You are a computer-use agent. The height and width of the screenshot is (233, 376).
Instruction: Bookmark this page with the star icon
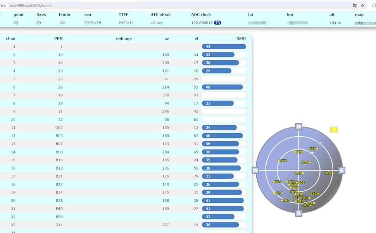coord(363,5)
